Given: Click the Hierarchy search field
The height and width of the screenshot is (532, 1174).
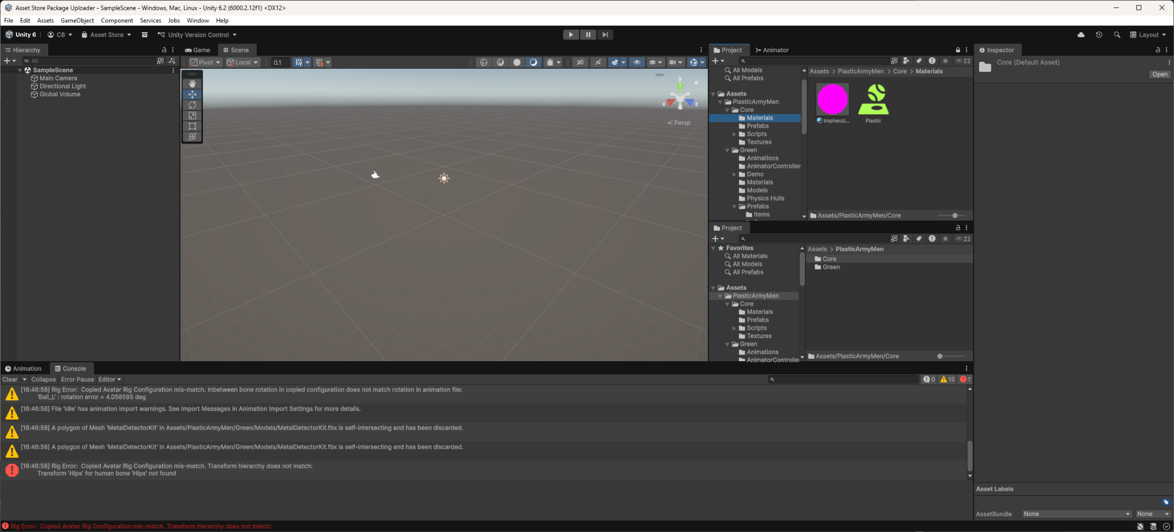Looking at the screenshot, I should pyautogui.click(x=88, y=61).
